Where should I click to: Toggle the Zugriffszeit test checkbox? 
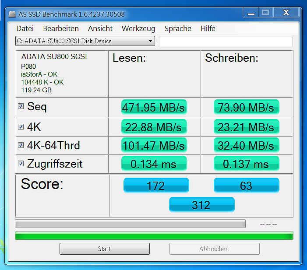pyautogui.click(x=21, y=163)
